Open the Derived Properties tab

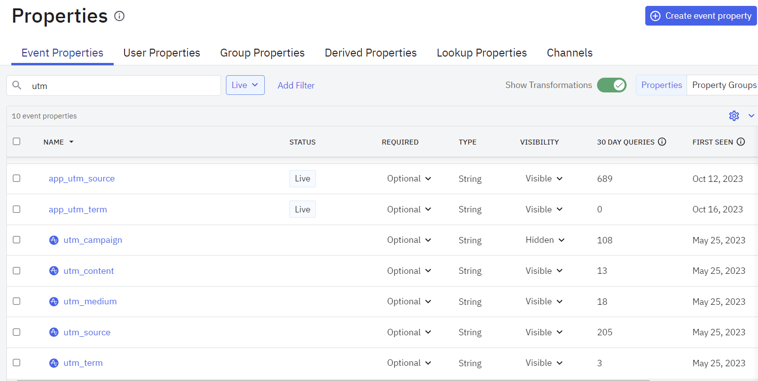(x=371, y=53)
